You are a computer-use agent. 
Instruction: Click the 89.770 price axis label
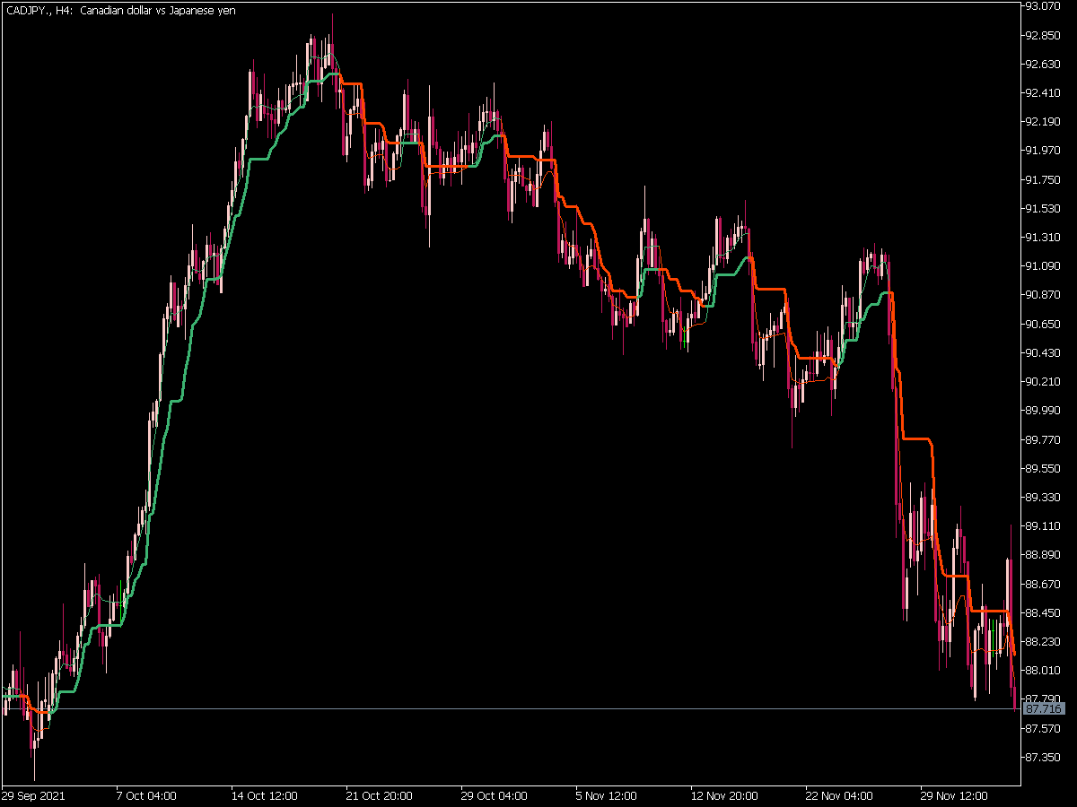(1044, 438)
